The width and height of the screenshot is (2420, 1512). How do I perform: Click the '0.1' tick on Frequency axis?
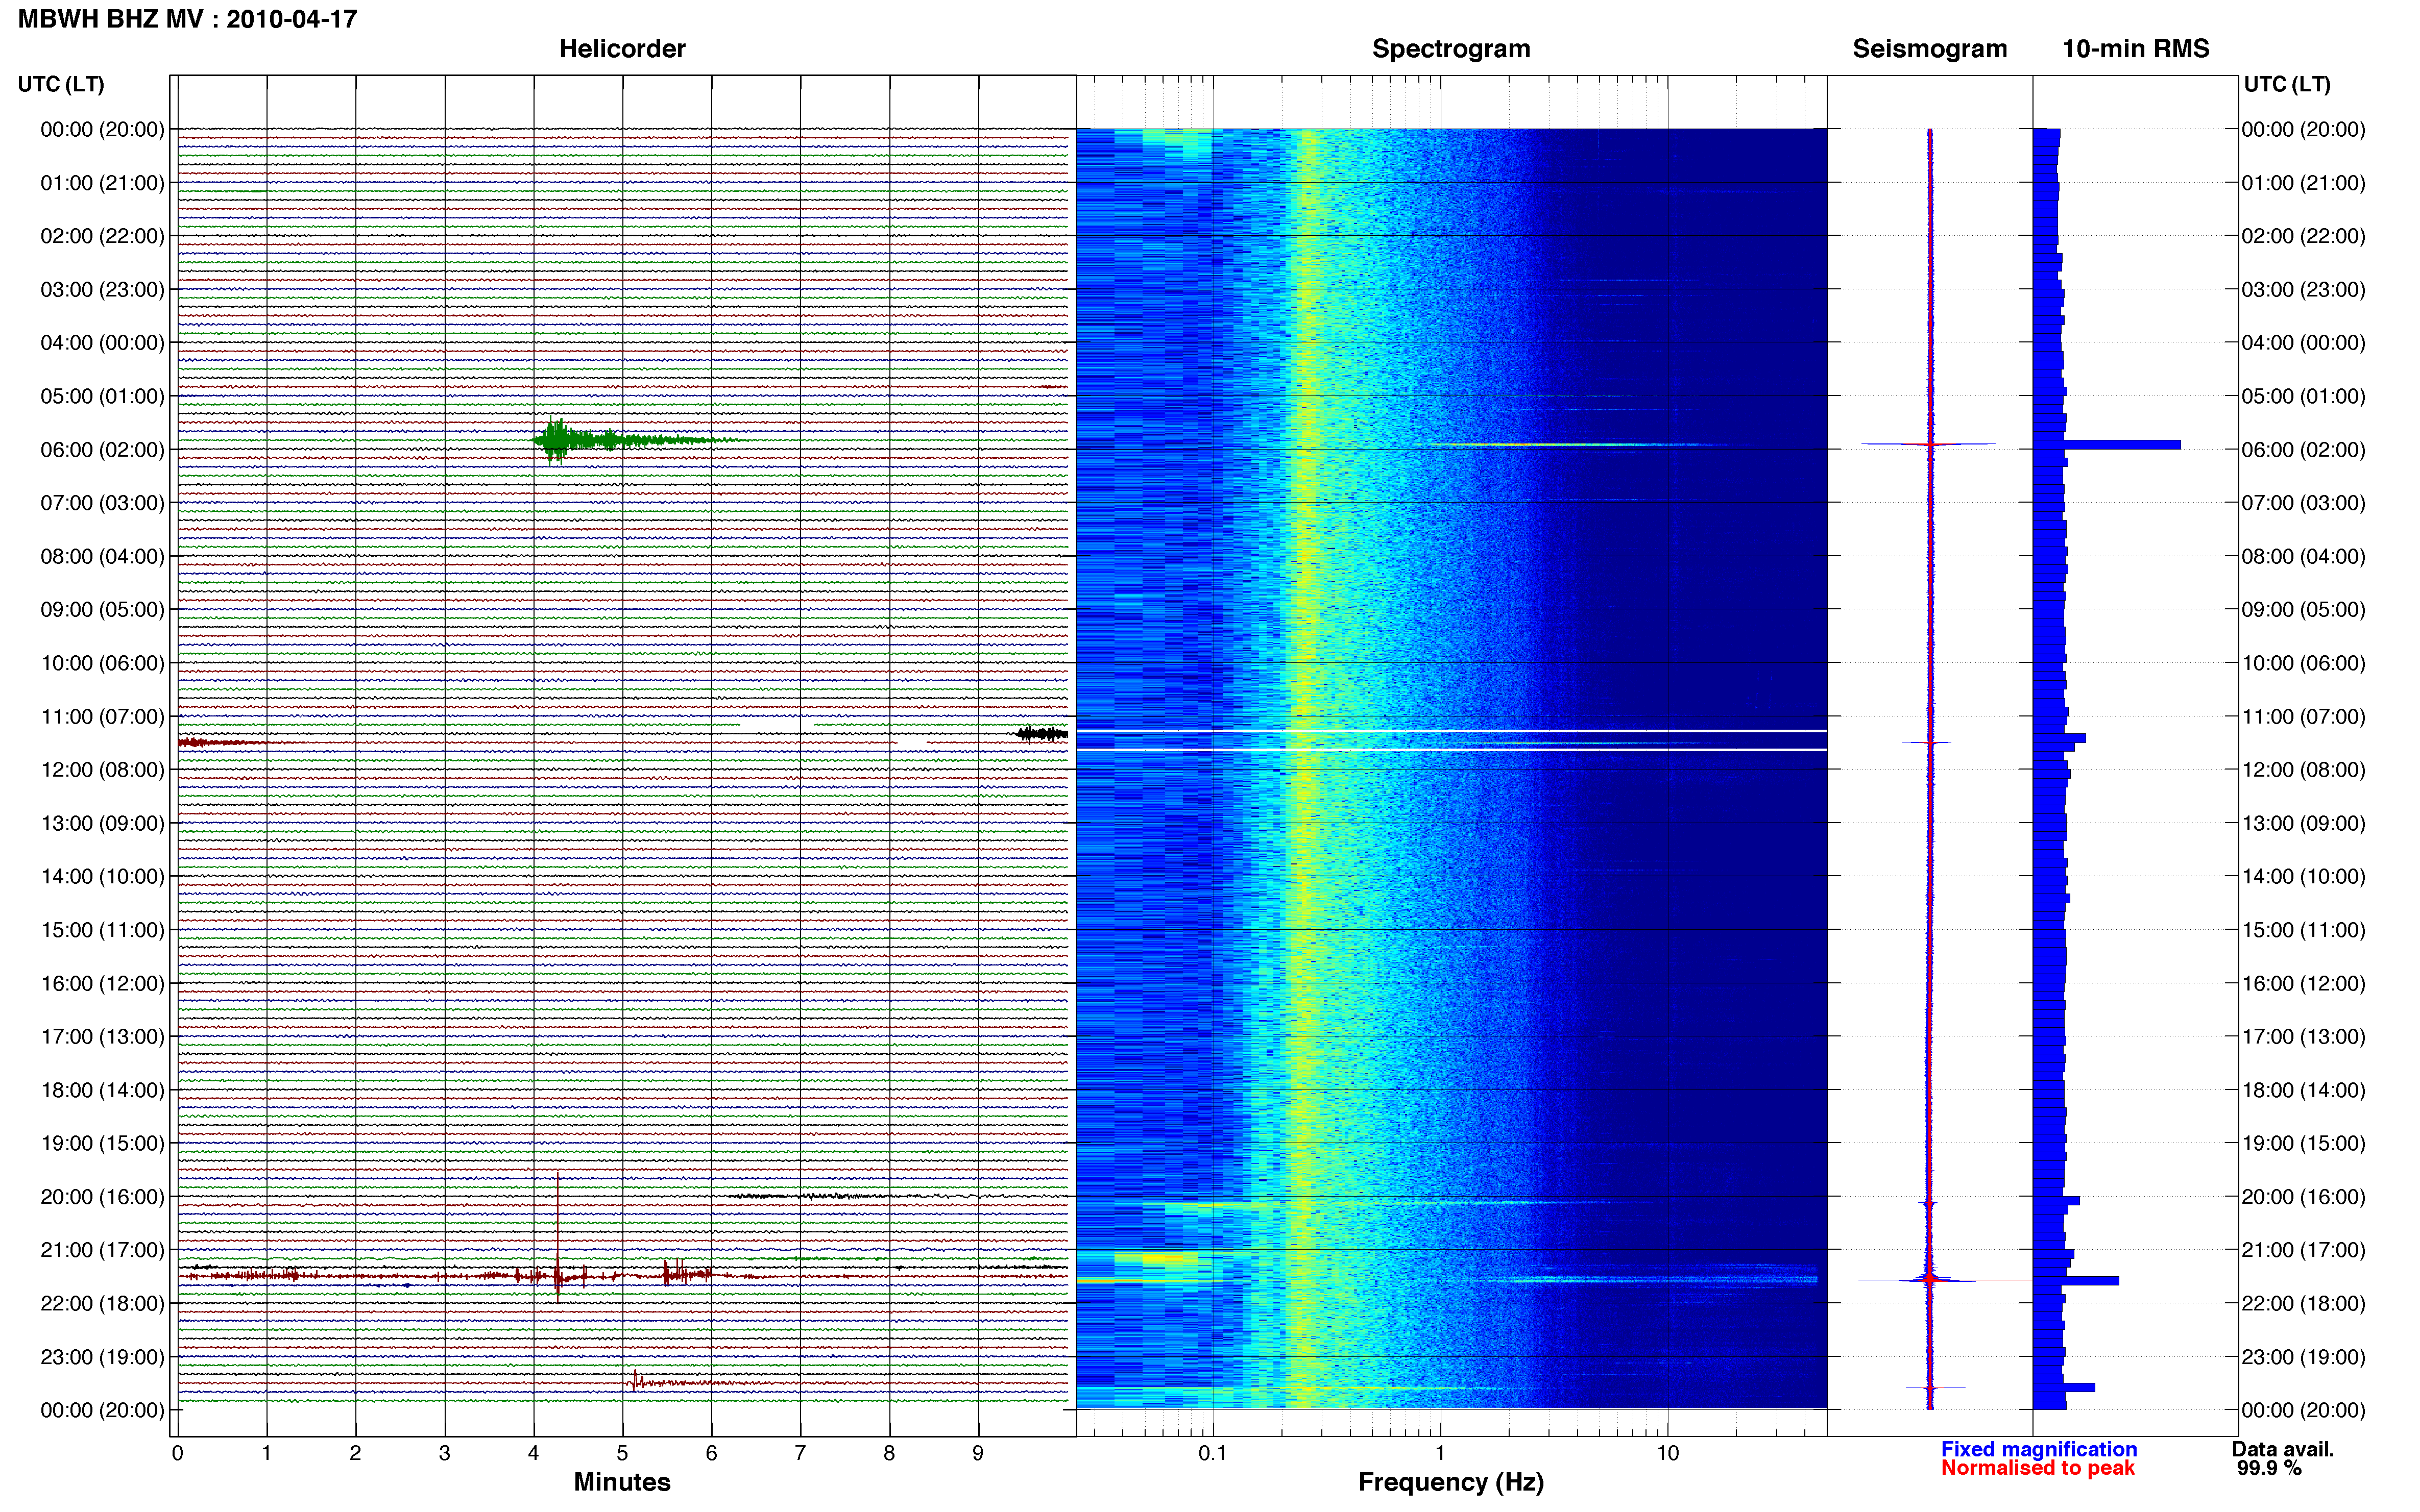[x=1213, y=1453]
